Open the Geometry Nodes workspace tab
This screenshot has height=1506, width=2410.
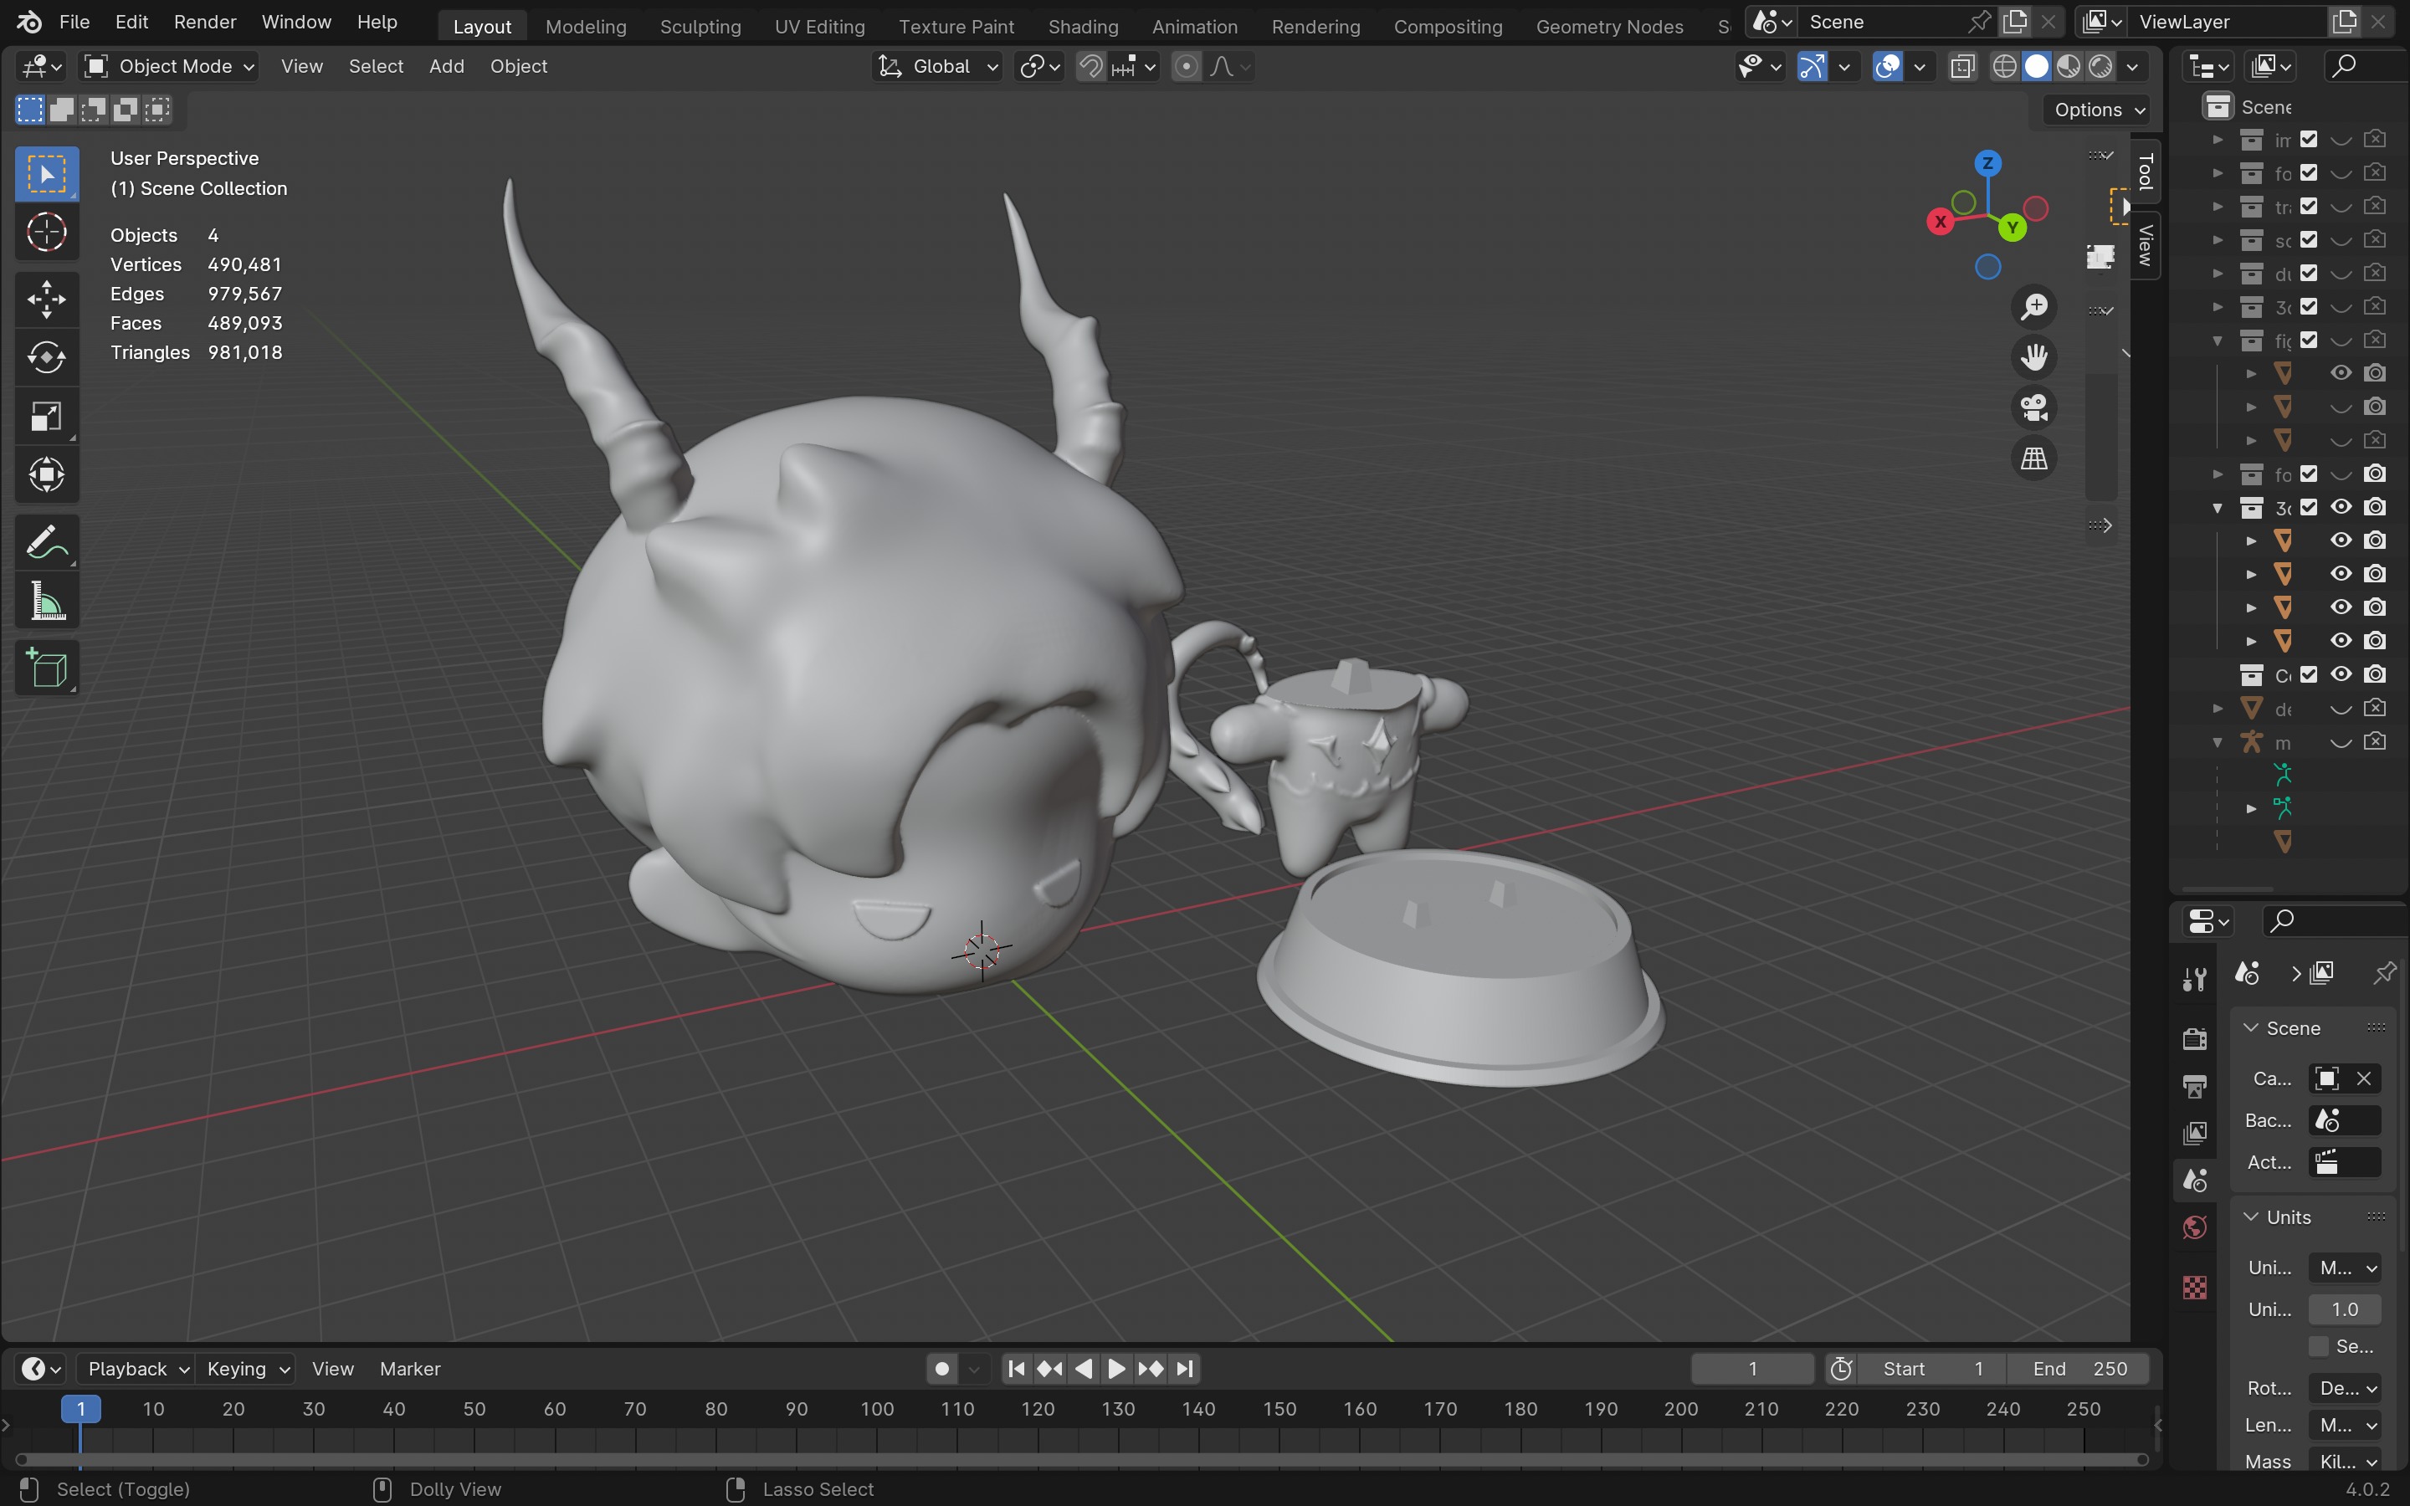pyautogui.click(x=1609, y=27)
